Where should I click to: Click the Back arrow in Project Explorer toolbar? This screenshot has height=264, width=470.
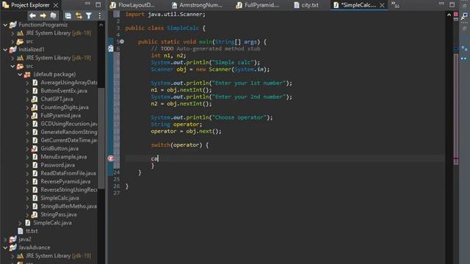tap(32, 15)
